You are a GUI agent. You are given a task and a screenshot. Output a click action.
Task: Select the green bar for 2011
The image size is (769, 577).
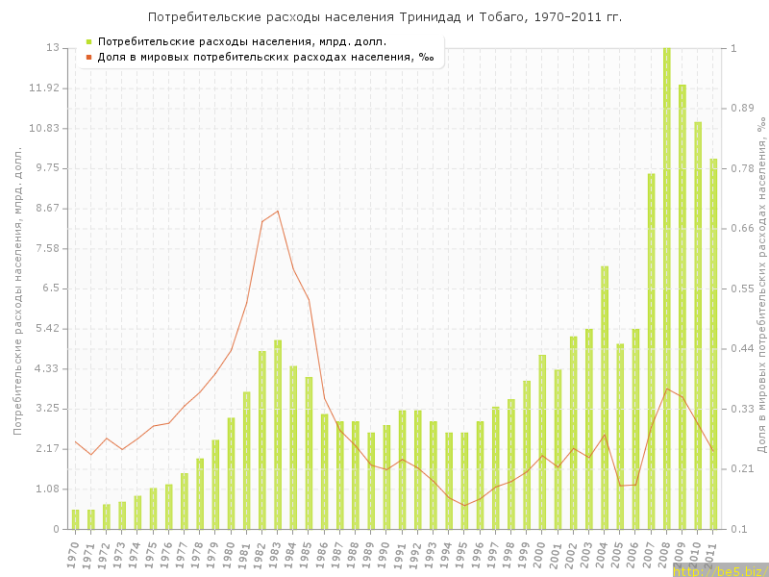click(713, 344)
